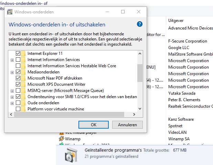This screenshot has width=213, height=165.
Task: Click the Windows-onderdelen title bar icon
Action: click(10, 12)
